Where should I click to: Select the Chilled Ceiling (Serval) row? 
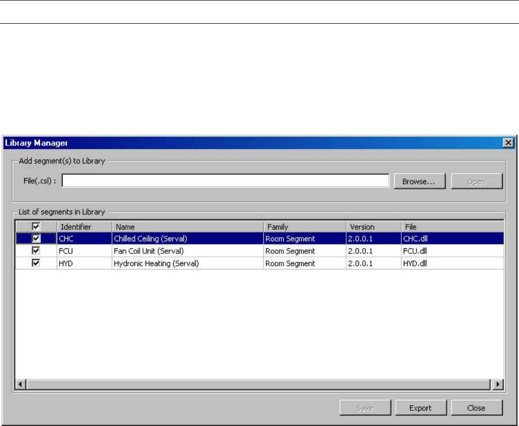(151, 239)
